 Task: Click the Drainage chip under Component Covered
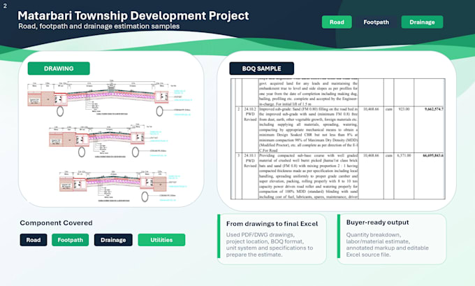click(x=113, y=240)
